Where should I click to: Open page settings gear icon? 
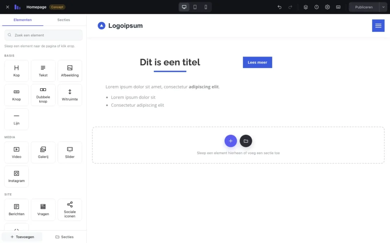pos(327,7)
